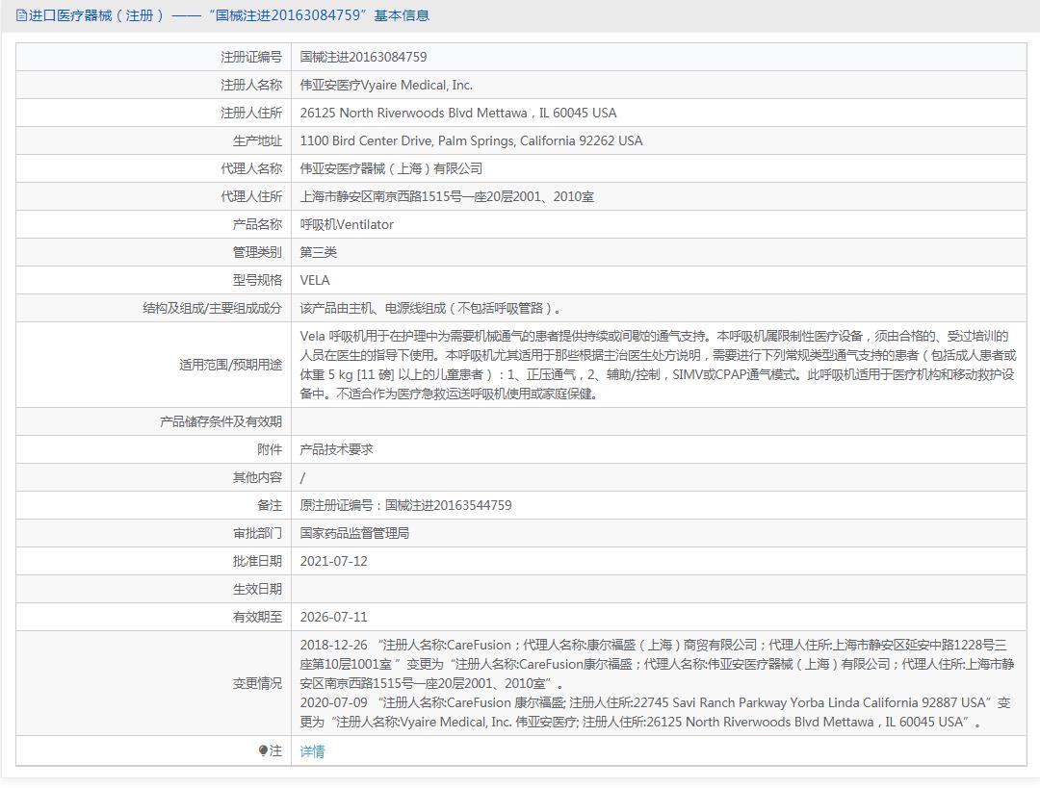This screenshot has width=1040, height=788.
Task: Click the 注册证编号 label
Action: pos(251,57)
